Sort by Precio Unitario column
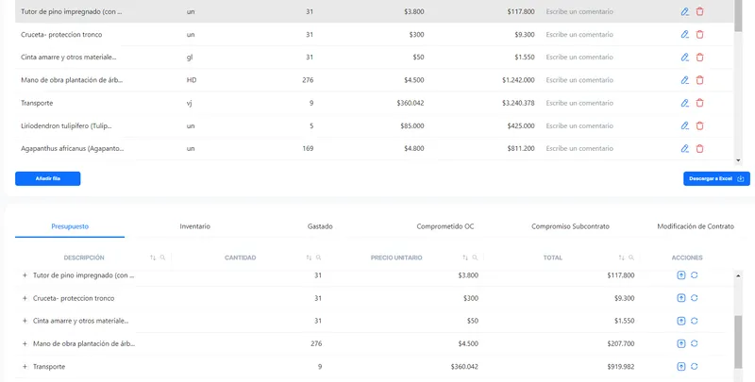Image resolution: width=755 pixels, height=382 pixels. tap(464, 257)
